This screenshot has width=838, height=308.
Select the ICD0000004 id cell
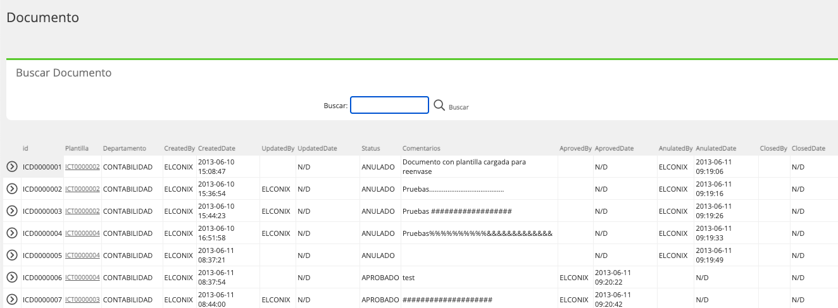click(42, 233)
